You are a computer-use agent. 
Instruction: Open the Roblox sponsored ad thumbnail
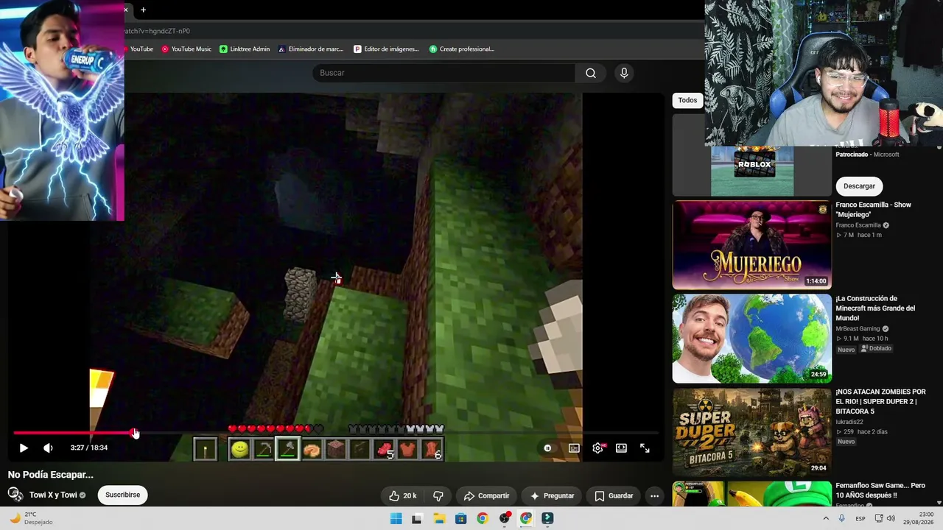[751, 171]
